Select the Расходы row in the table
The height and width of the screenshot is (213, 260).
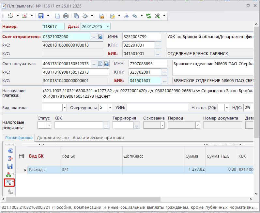pos(37,170)
